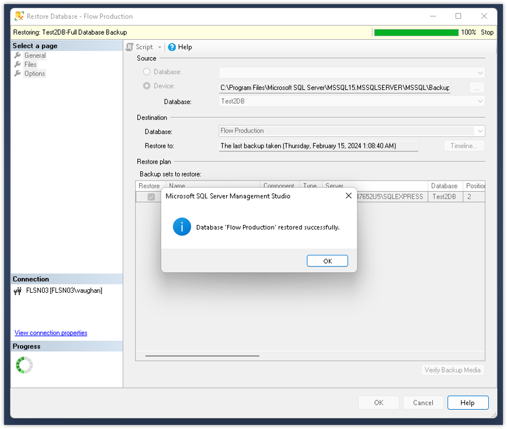The width and height of the screenshot is (507, 429).
Task: Click the Restore to last backup field
Action: click(318, 146)
